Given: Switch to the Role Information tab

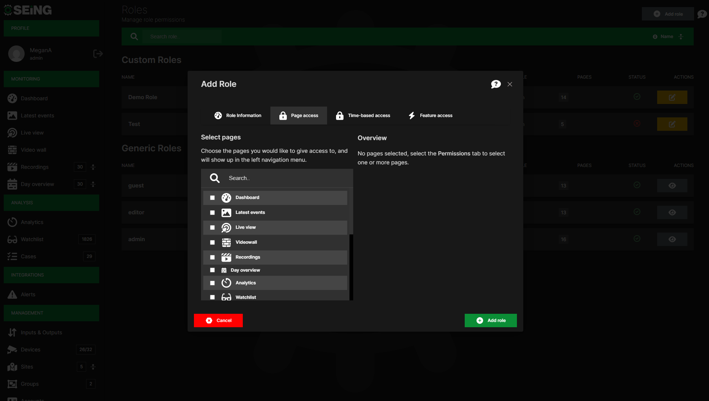Looking at the screenshot, I should (x=238, y=116).
